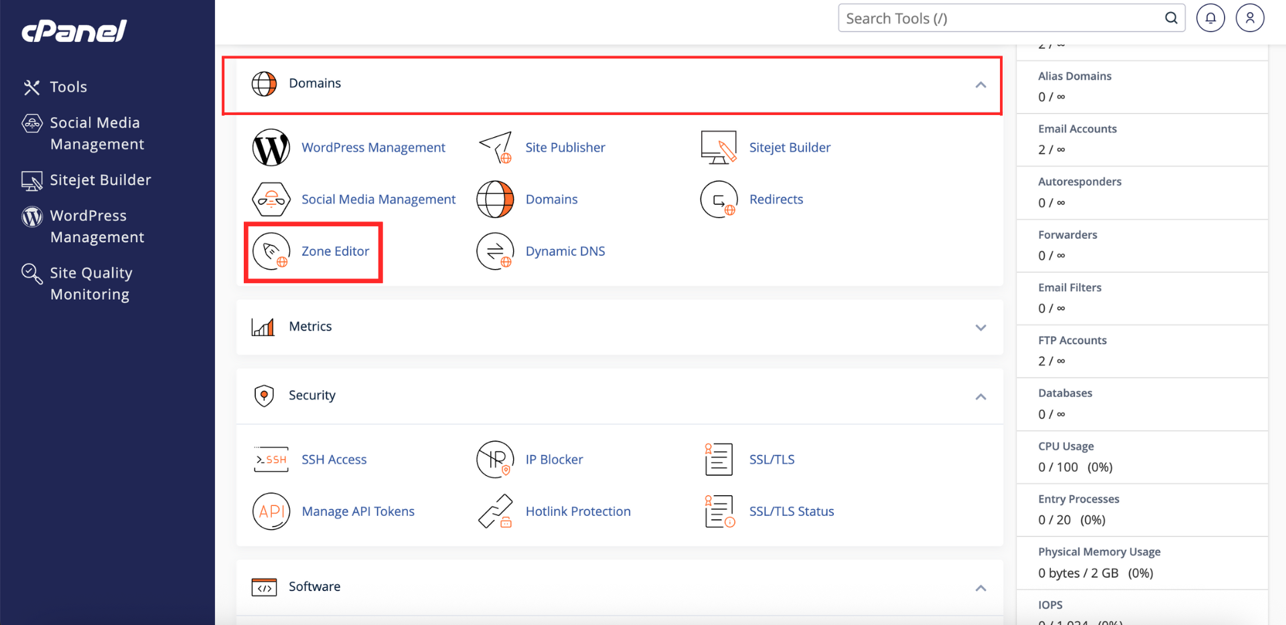Viewport: 1286px width, 625px height.
Task: Click the IP Blocker icon
Action: 495,460
